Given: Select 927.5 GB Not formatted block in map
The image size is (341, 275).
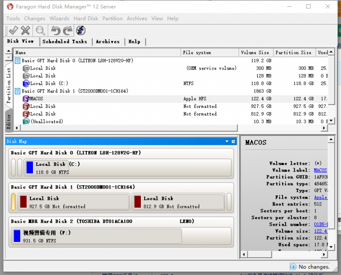Looking at the screenshot, I should pos(73,202).
